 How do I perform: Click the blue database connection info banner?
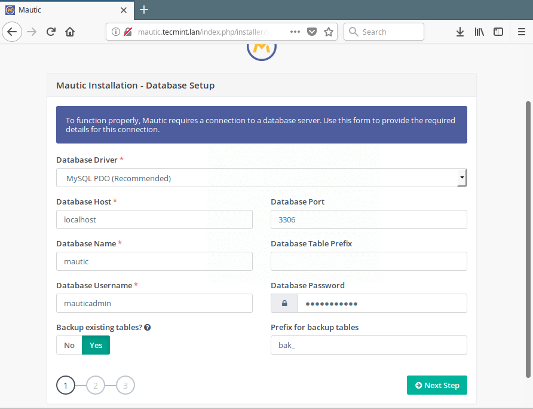click(x=261, y=124)
